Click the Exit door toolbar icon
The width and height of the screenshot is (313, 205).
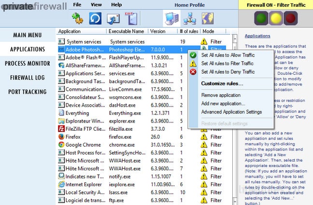point(131,18)
